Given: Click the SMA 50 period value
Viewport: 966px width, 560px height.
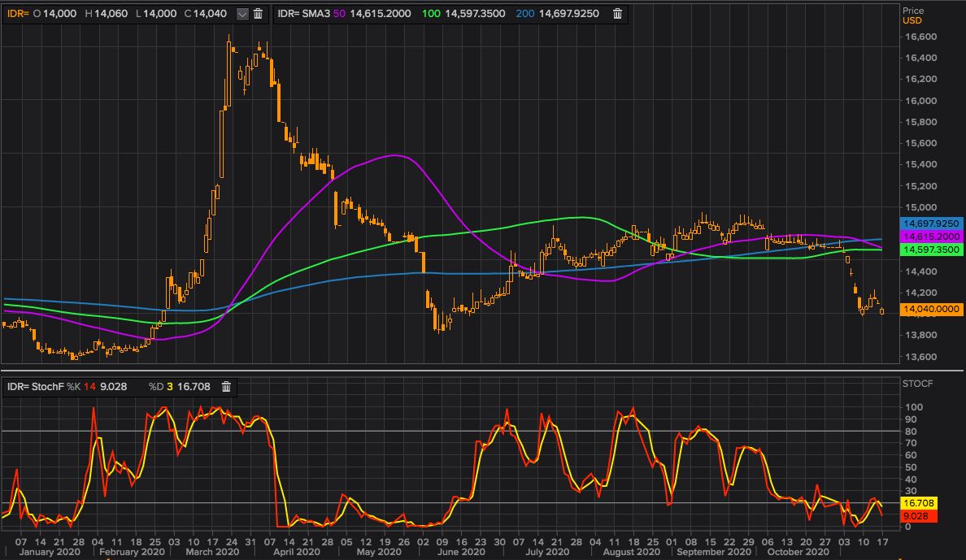Looking at the screenshot, I should 339,14.
